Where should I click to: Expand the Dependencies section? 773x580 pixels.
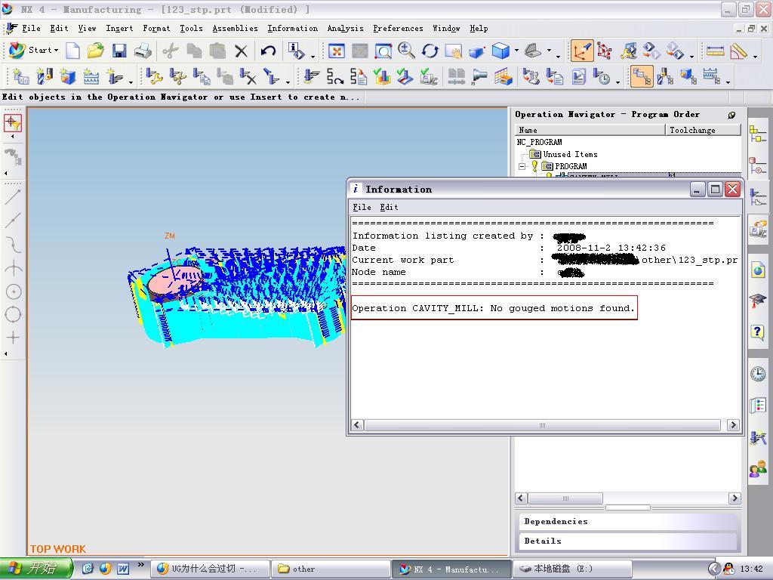(628, 521)
